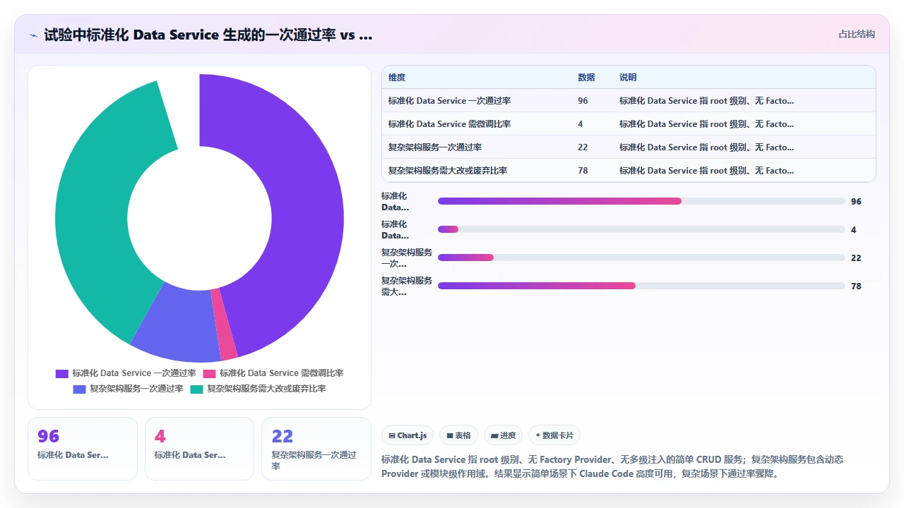Click the progress bar with value 78
This screenshot has height=508, width=904.
click(x=641, y=286)
